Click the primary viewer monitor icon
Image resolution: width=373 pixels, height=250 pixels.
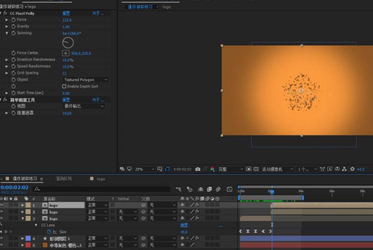(x=129, y=169)
